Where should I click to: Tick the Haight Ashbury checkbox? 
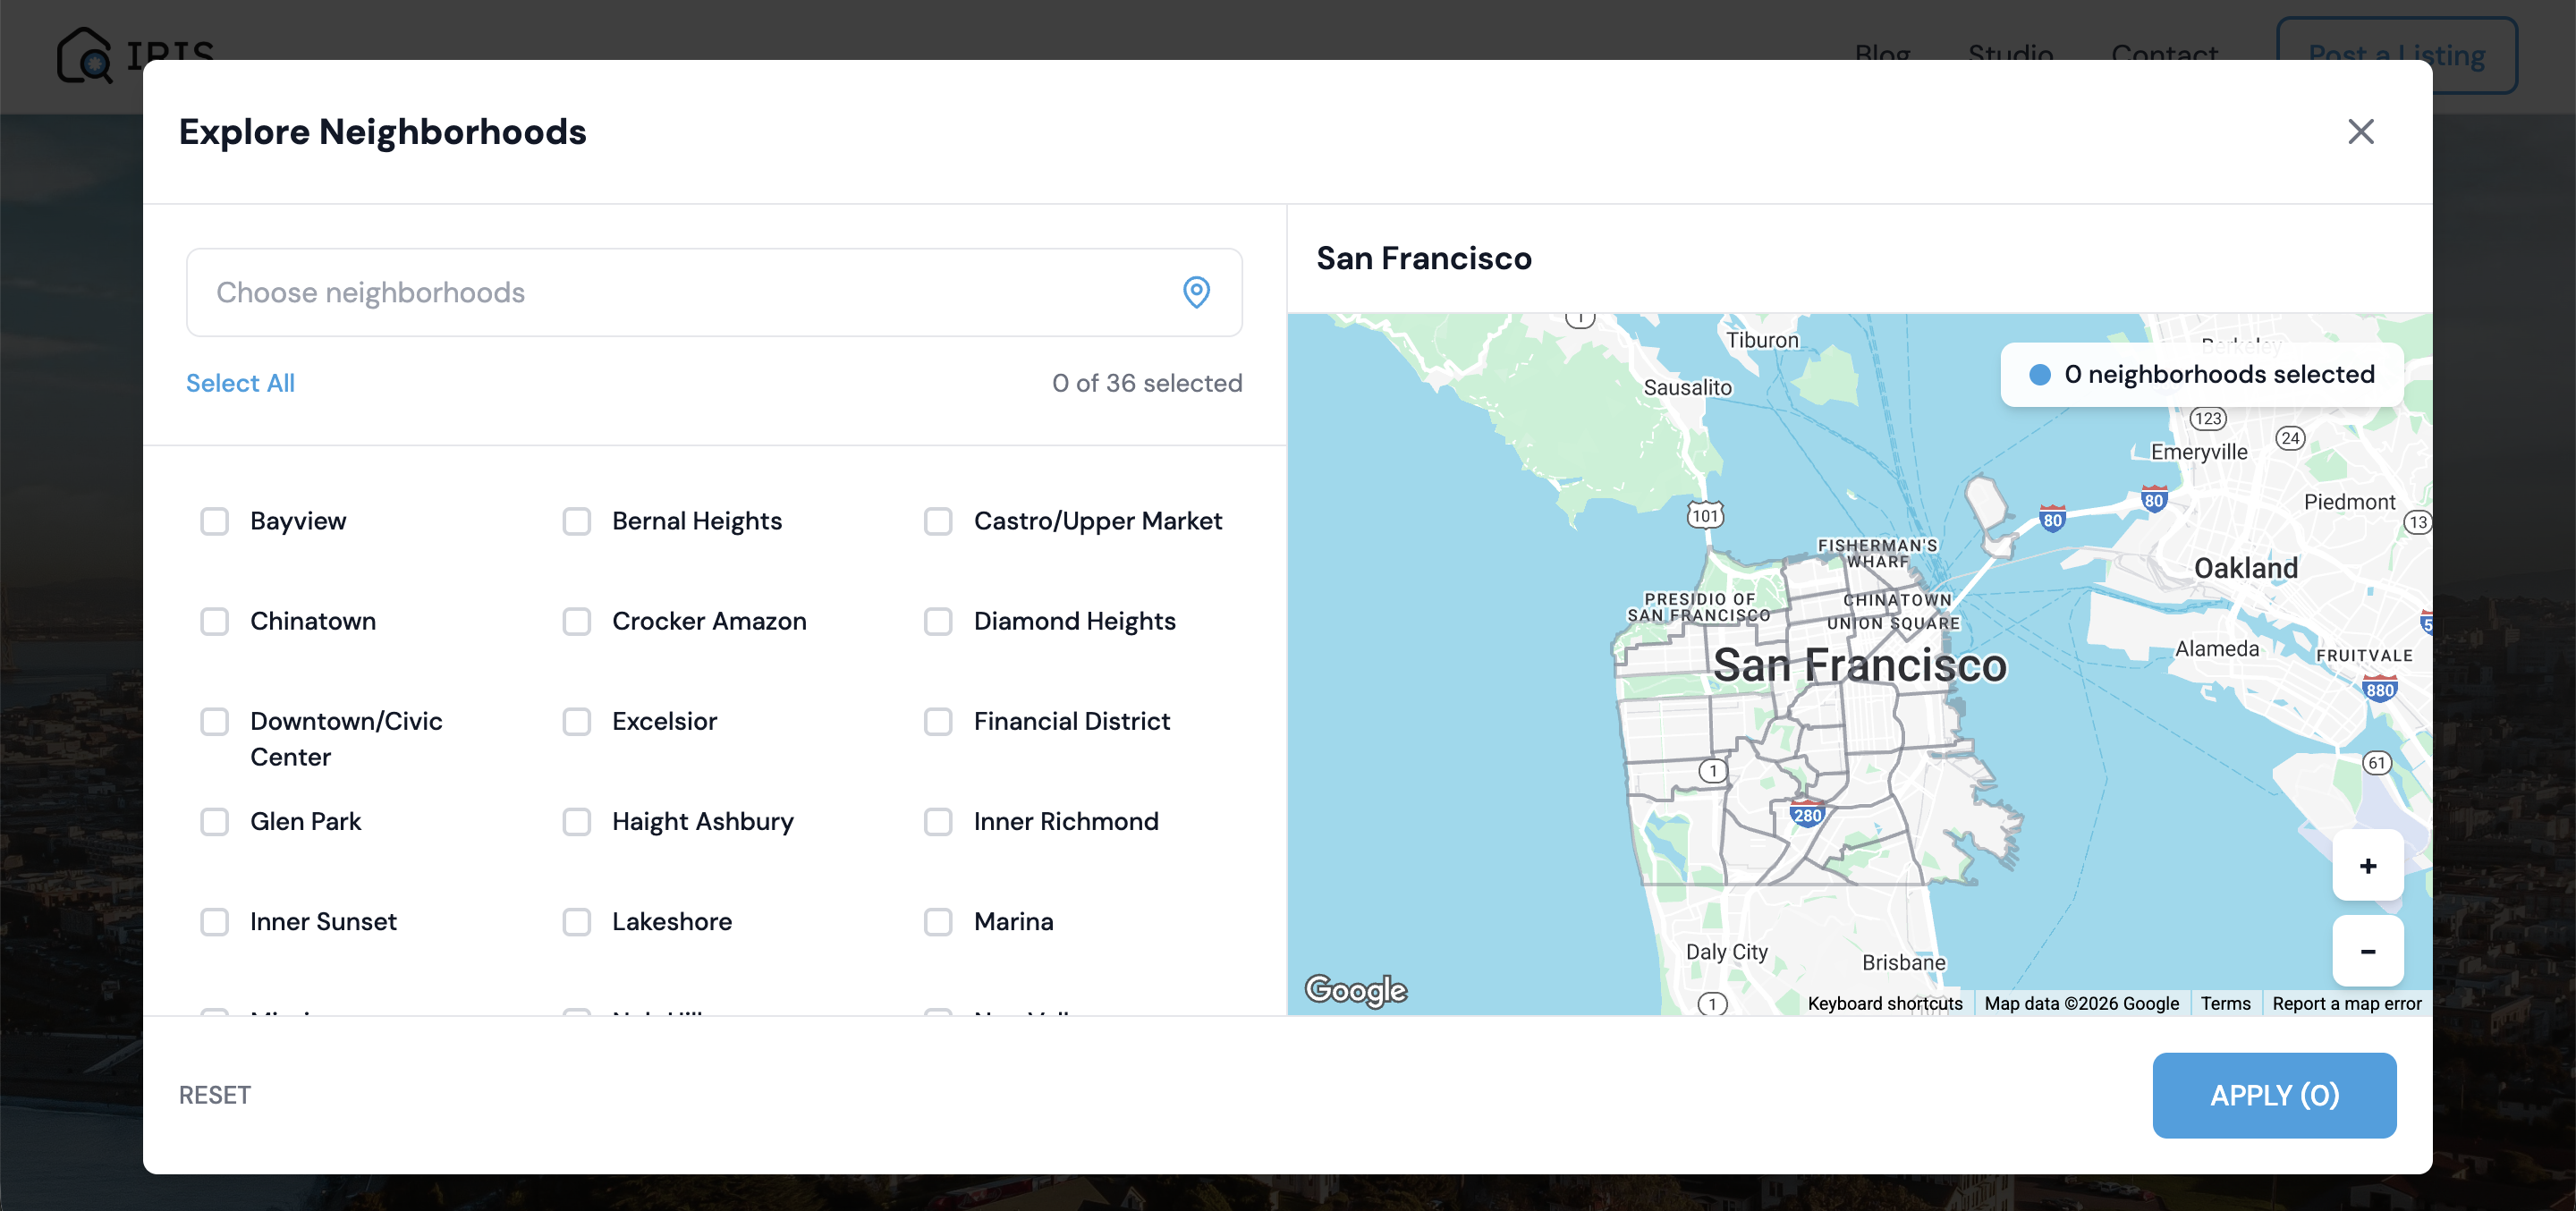coord(577,821)
